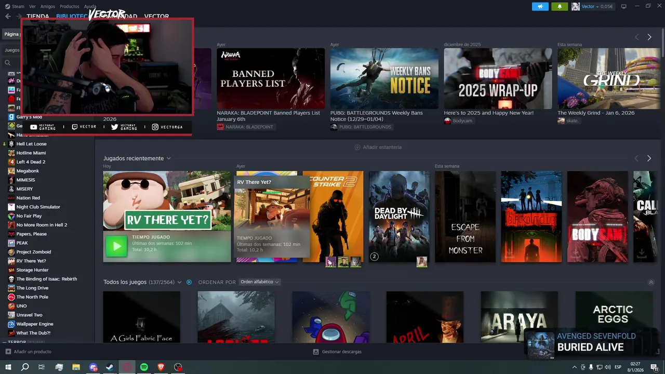
Task: Open the Ver menu
Action: pyautogui.click(x=32, y=6)
